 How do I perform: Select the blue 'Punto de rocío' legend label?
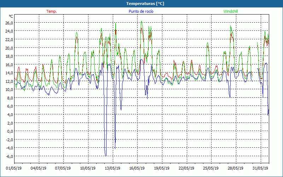click(x=141, y=11)
